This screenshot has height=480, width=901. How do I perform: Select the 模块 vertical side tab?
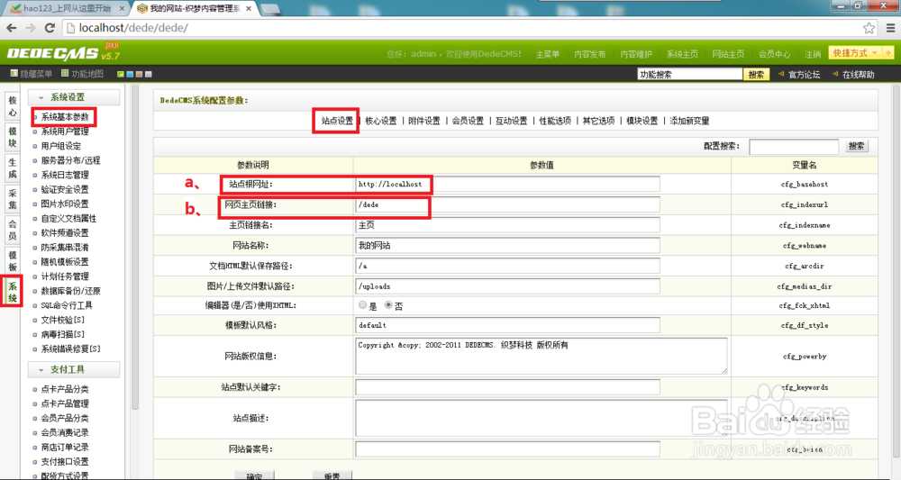click(12, 137)
